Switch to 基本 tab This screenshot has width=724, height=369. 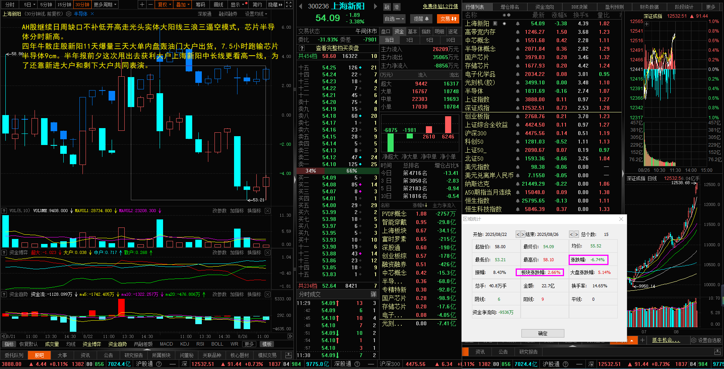point(412,31)
